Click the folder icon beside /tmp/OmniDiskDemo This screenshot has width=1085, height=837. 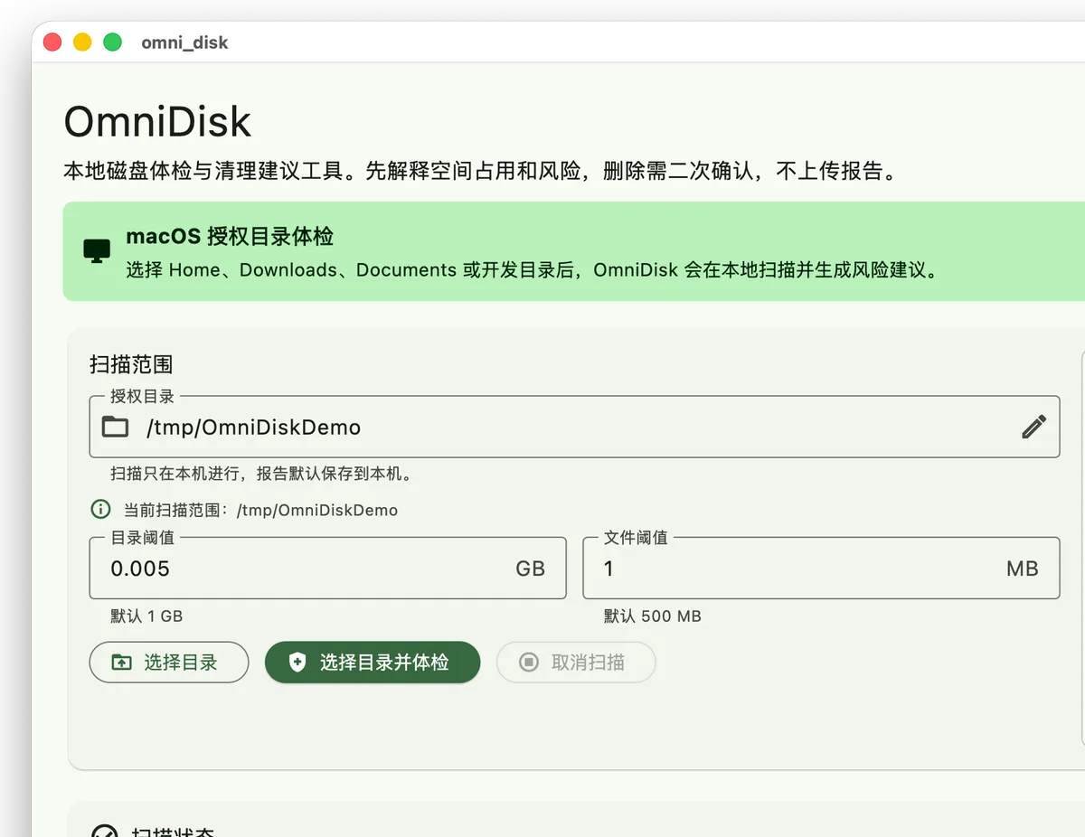(115, 427)
